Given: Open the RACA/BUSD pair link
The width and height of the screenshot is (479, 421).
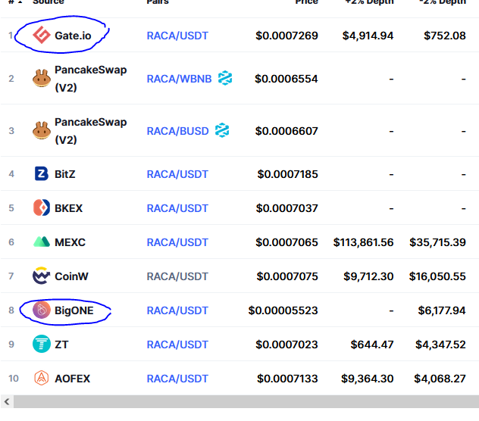Looking at the screenshot, I should coord(178,131).
